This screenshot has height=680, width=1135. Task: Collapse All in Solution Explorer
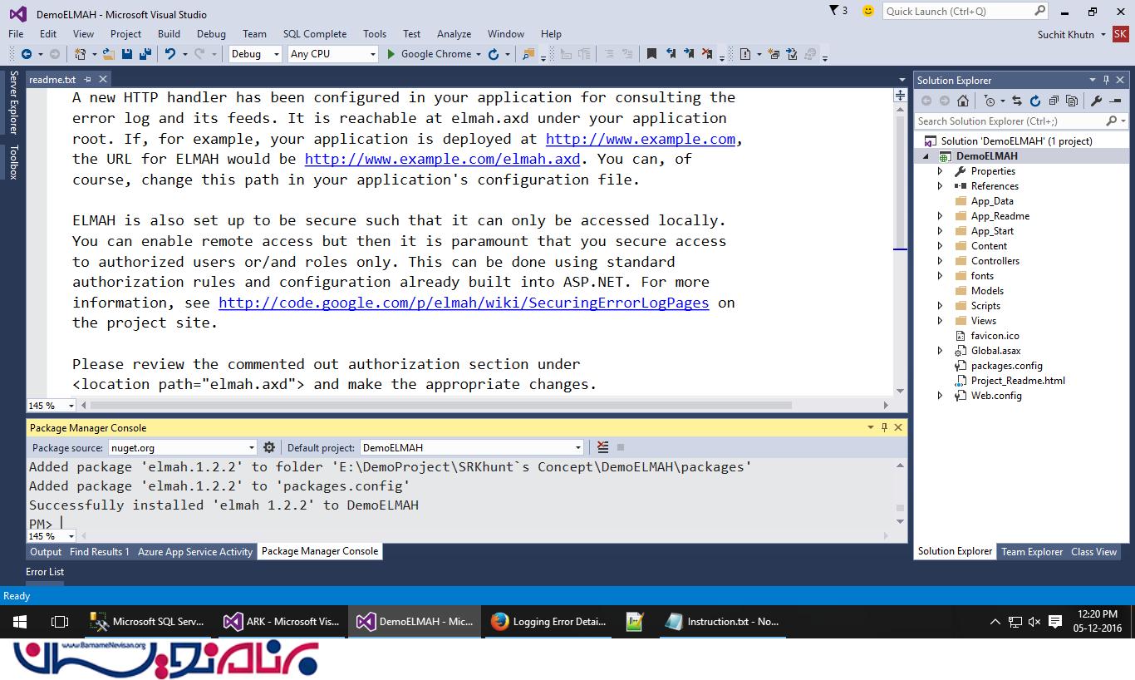[1054, 101]
